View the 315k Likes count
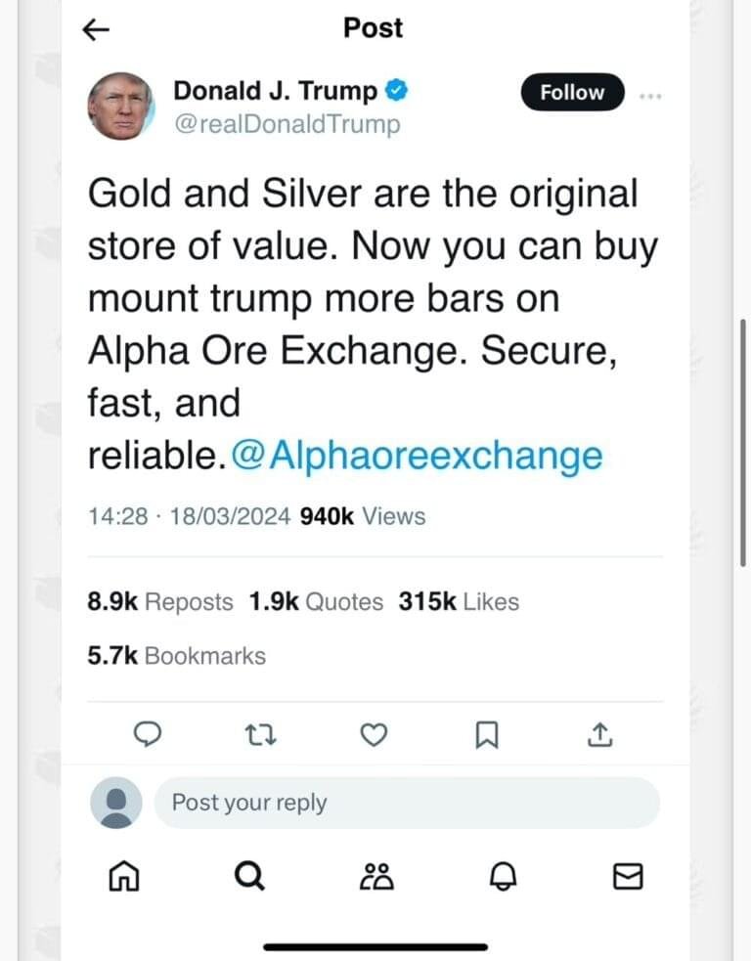Image resolution: width=751 pixels, height=961 pixels. click(x=459, y=602)
